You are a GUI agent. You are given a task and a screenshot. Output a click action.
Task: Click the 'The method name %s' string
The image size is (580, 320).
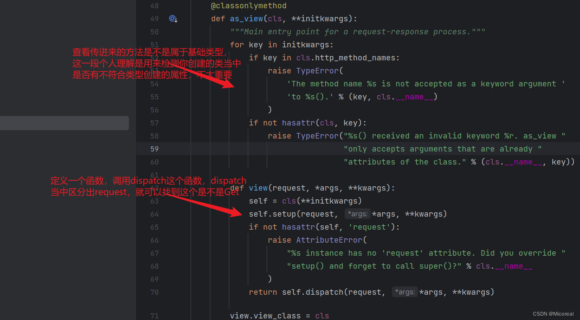point(426,84)
